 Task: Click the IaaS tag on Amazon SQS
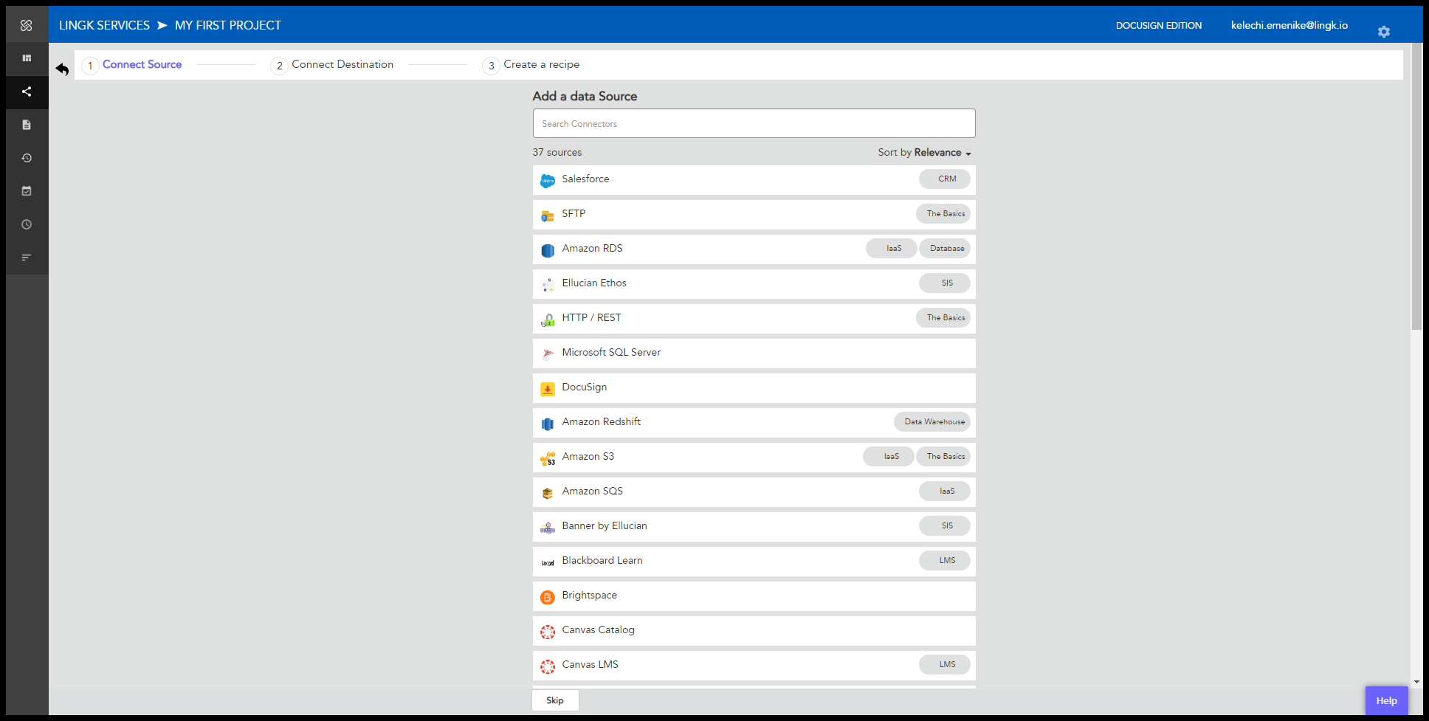pos(945,491)
